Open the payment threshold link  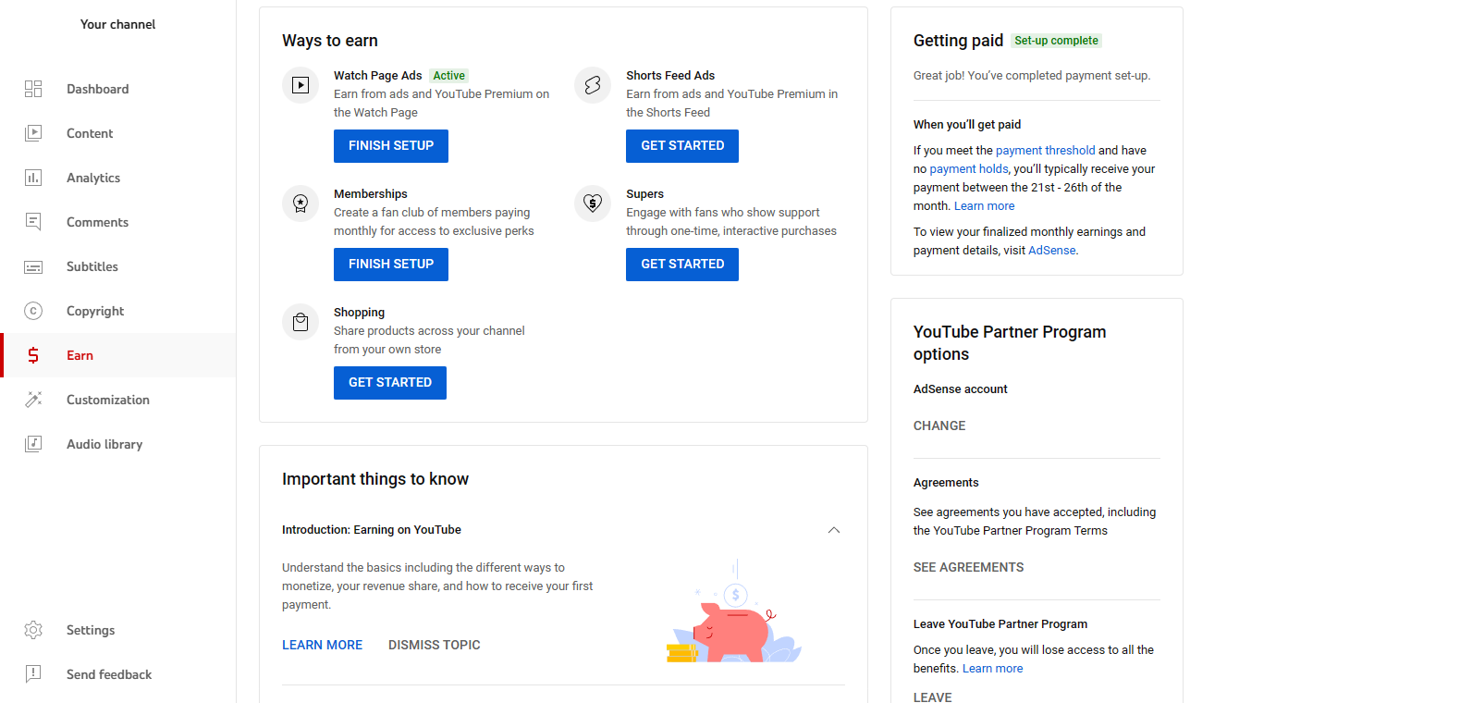click(x=1045, y=151)
